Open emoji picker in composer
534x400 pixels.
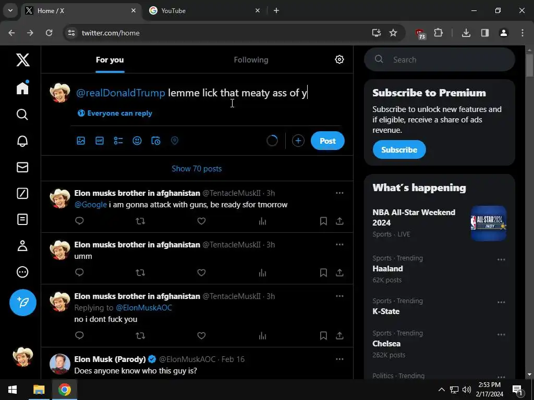click(x=137, y=141)
